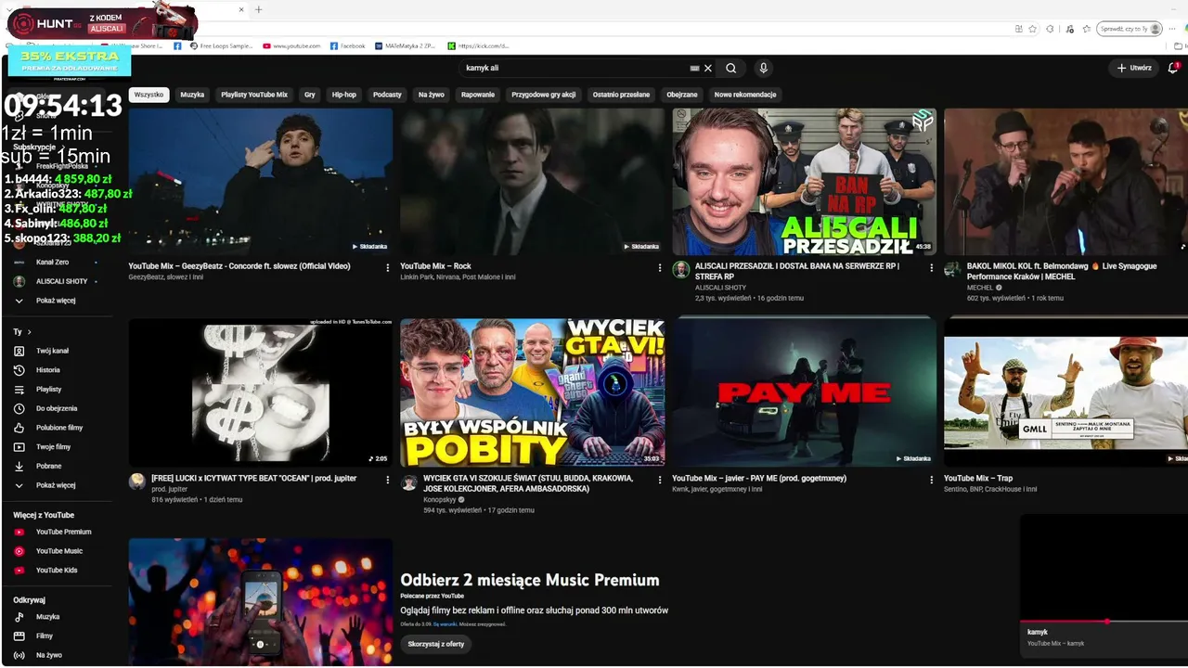Screen dimensions: 1188x668
Task: Select the Na żywo filter chip
Action: point(432,95)
